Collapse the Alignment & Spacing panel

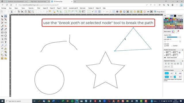pos(183,61)
